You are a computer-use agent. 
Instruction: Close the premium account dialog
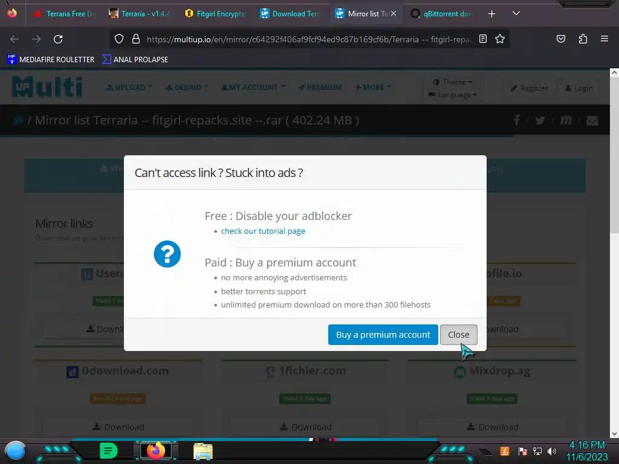click(458, 335)
